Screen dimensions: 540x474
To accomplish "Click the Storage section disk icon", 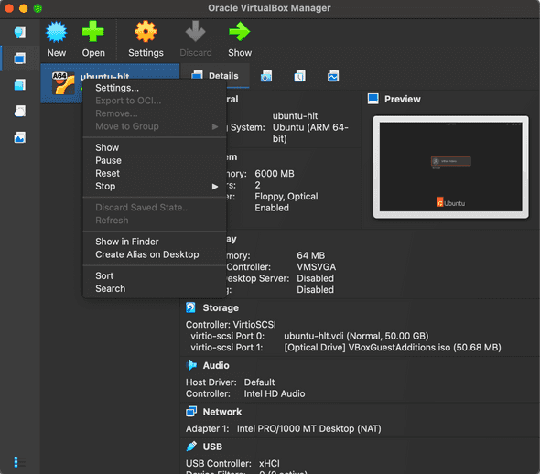I will [190, 307].
